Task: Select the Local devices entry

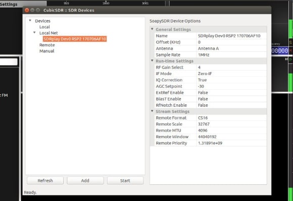Action: (x=44, y=27)
